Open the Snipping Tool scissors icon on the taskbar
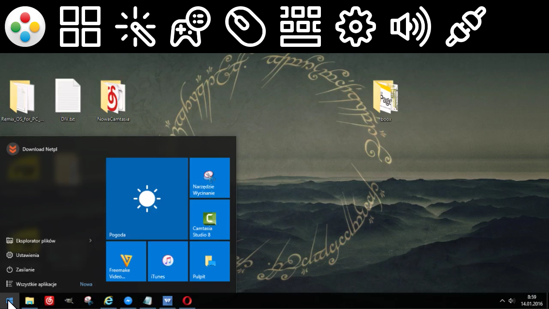Screen dimensions: 549x309 coord(88,301)
